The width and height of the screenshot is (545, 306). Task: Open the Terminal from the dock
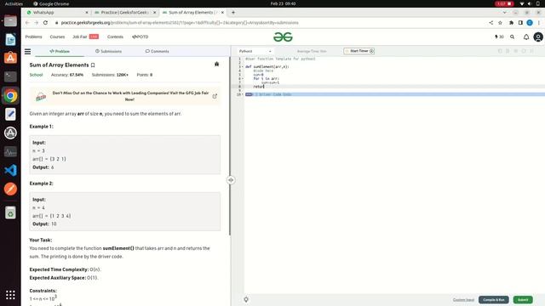click(x=10, y=76)
